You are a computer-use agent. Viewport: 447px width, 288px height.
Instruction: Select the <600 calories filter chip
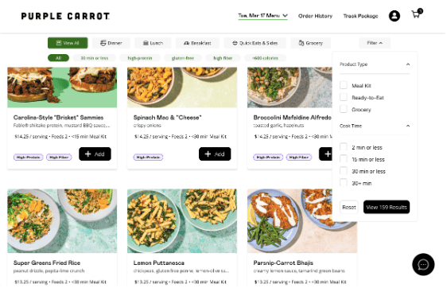coord(265,58)
